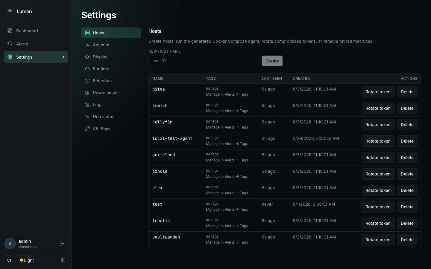This screenshot has width=431, height=269.
Task: Rotate token for traefik
Action: point(378,223)
